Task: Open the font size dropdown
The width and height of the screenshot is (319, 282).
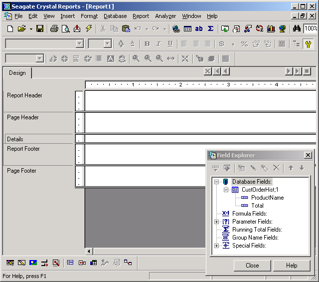Action: click(108, 43)
